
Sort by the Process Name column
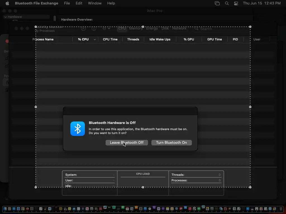point(43,39)
